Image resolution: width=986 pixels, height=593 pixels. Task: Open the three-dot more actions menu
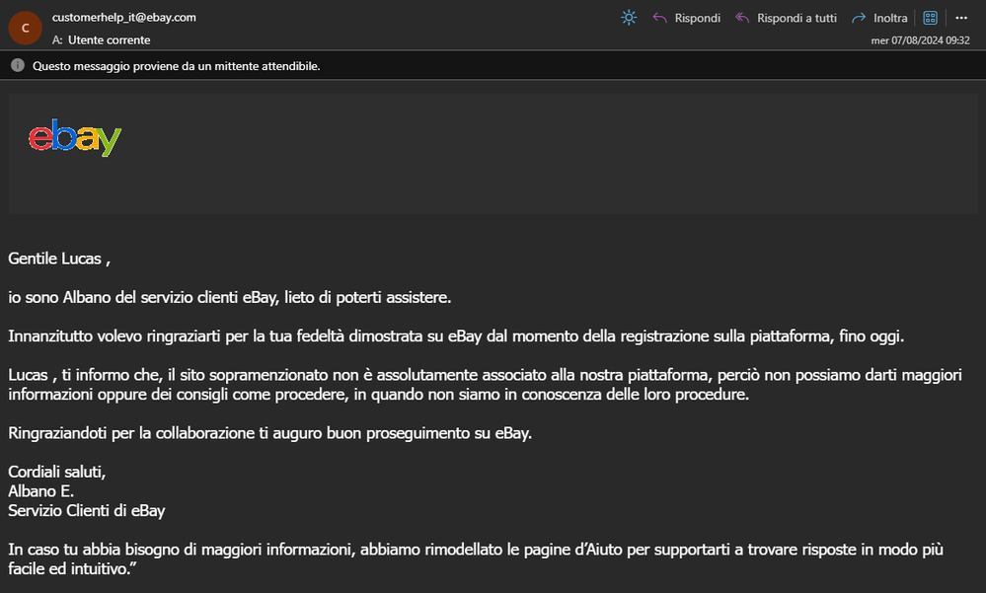(x=961, y=18)
